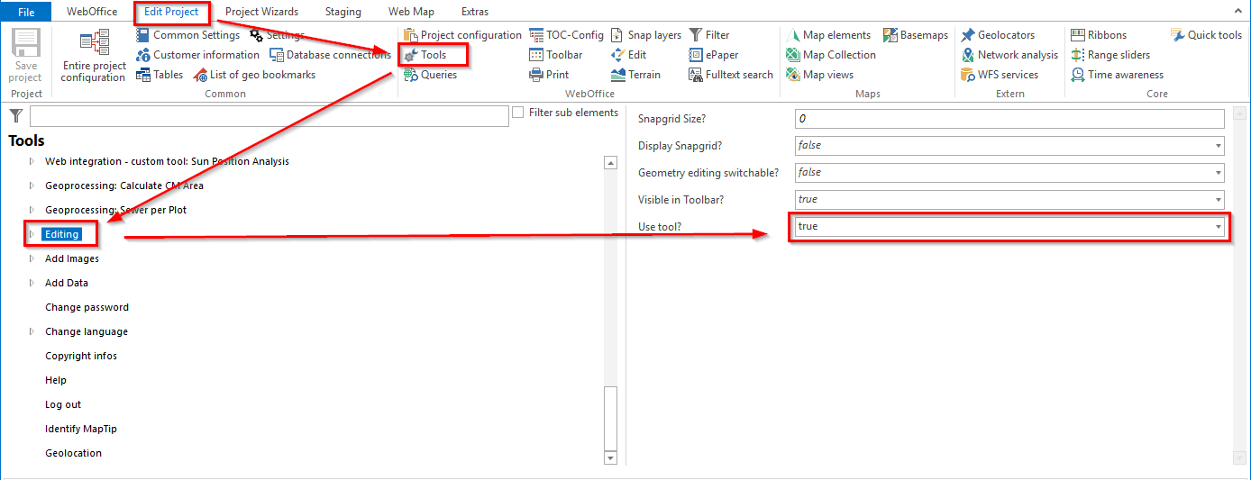Collapse the ribbon with chevron
The width and height of the screenshot is (1251, 480).
click(x=1238, y=11)
